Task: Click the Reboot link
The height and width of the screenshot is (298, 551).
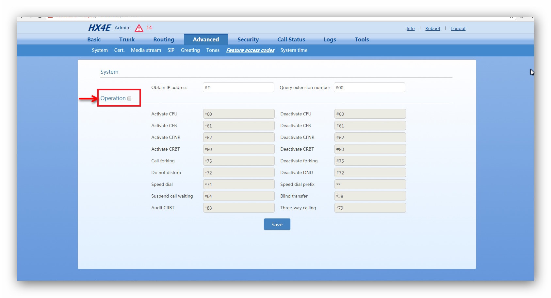Action: point(432,29)
